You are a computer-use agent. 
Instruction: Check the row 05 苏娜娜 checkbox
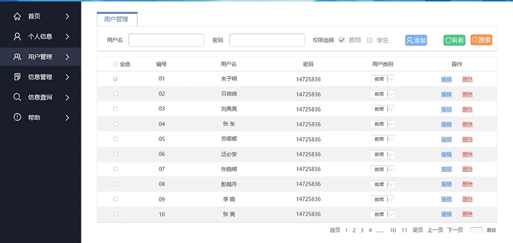click(116, 139)
